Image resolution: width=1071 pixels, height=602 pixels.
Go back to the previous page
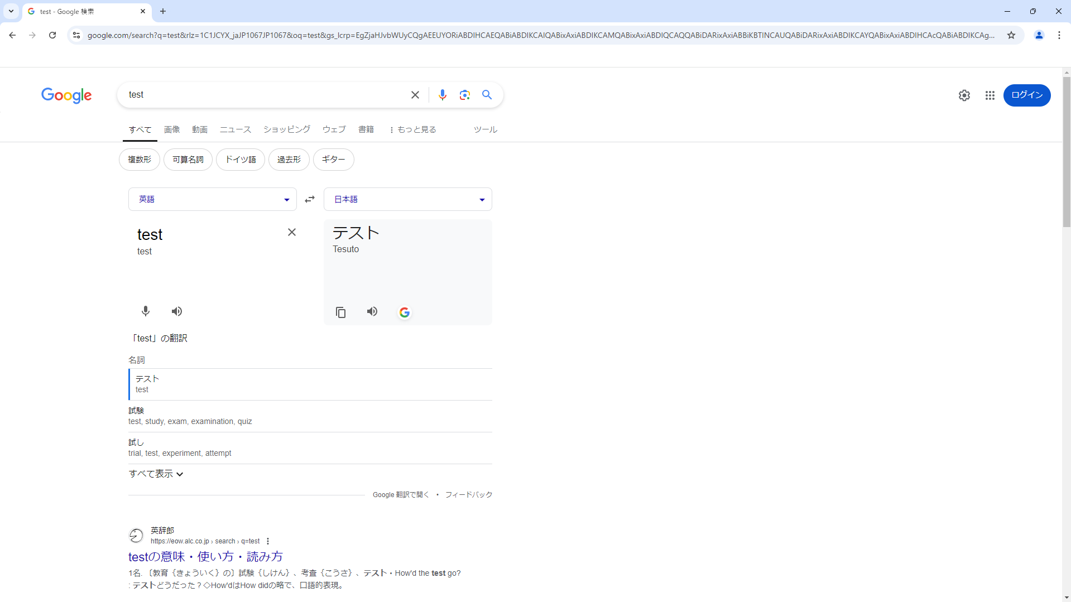[12, 35]
